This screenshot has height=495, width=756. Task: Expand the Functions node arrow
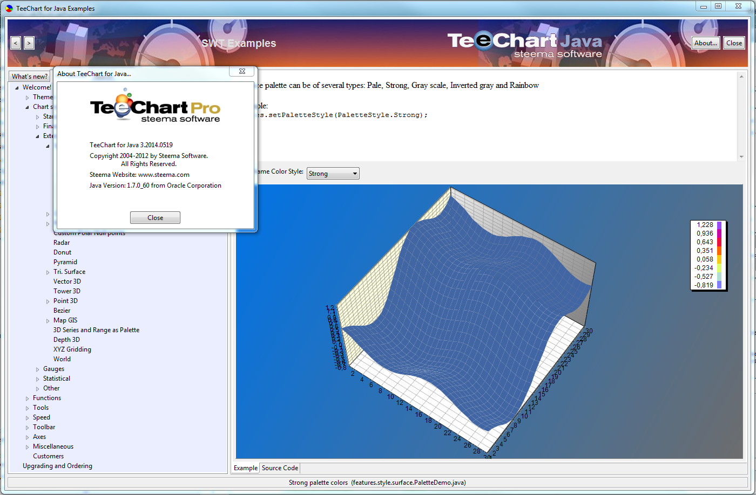tap(28, 398)
